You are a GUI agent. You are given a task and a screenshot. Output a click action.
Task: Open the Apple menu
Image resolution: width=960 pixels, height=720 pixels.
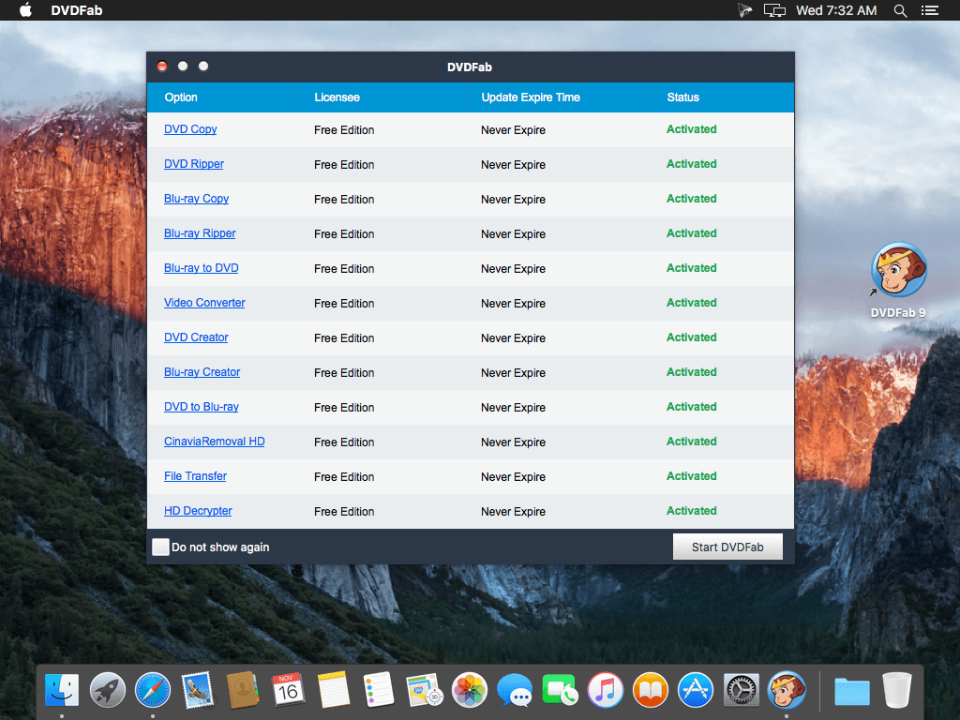(x=25, y=9)
